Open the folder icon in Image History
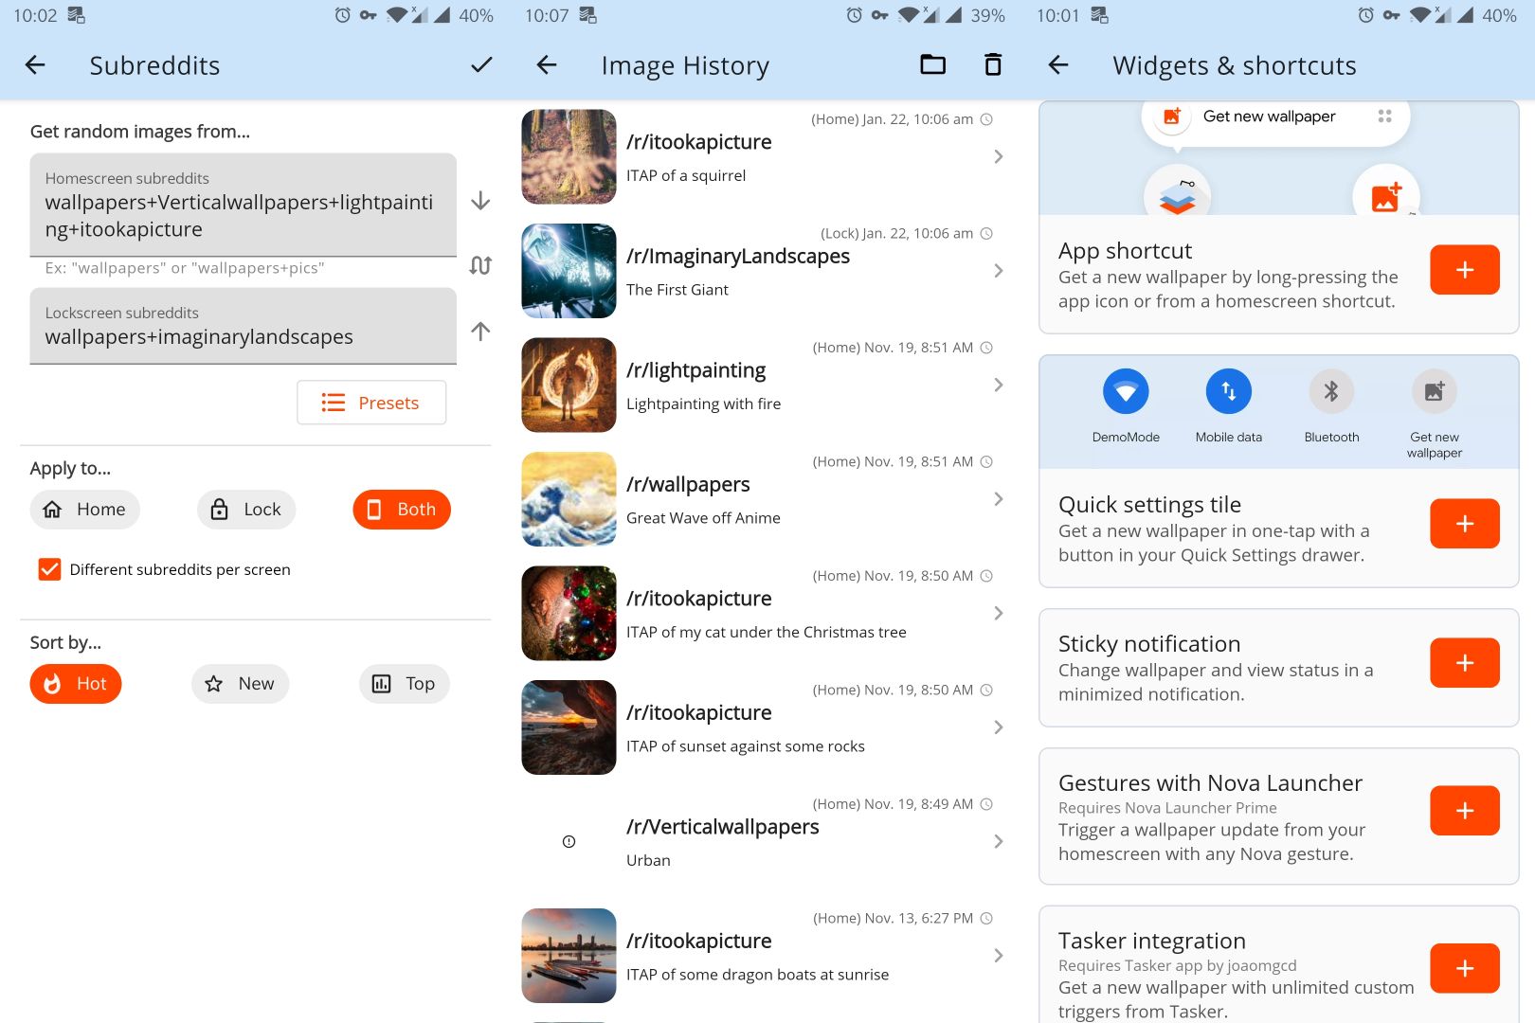The height and width of the screenshot is (1023, 1535). (933, 64)
